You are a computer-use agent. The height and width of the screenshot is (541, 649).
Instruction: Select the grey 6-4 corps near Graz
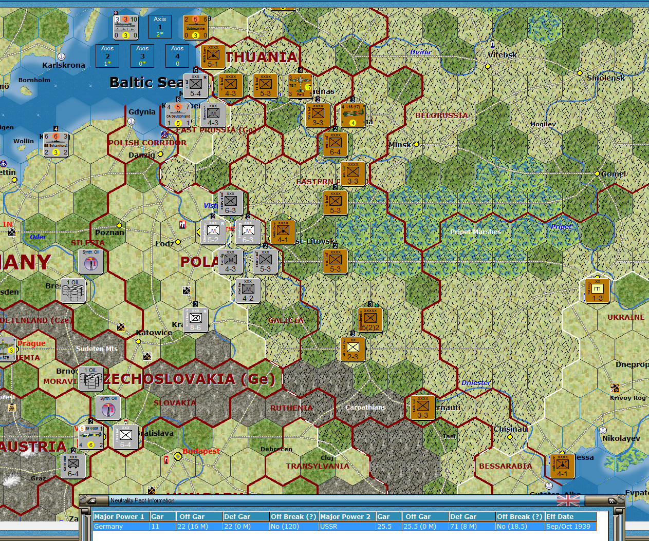click(x=73, y=466)
